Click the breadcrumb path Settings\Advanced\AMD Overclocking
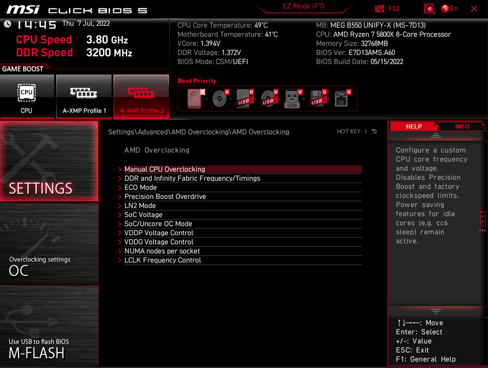This screenshot has width=488, height=368. pyautogui.click(x=199, y=132)
